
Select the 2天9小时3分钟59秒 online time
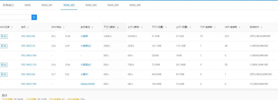pos(260,36)
